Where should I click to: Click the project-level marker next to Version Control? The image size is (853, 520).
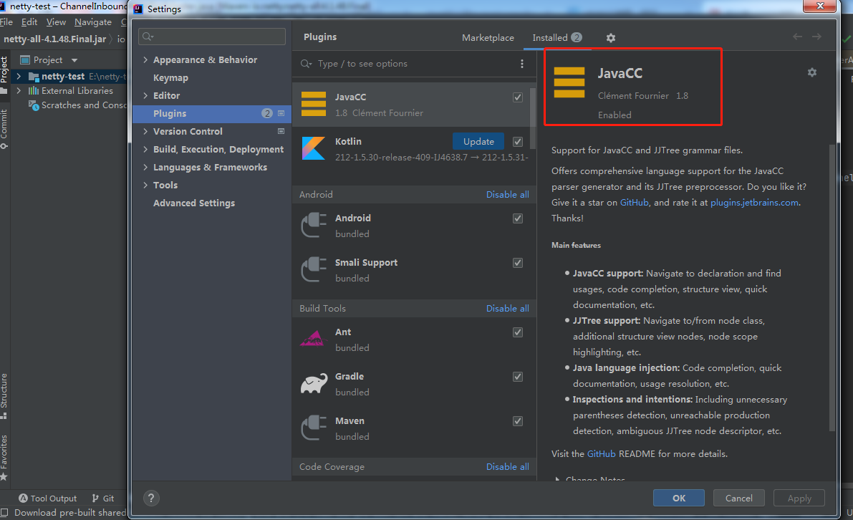click(x=281, y=131)
